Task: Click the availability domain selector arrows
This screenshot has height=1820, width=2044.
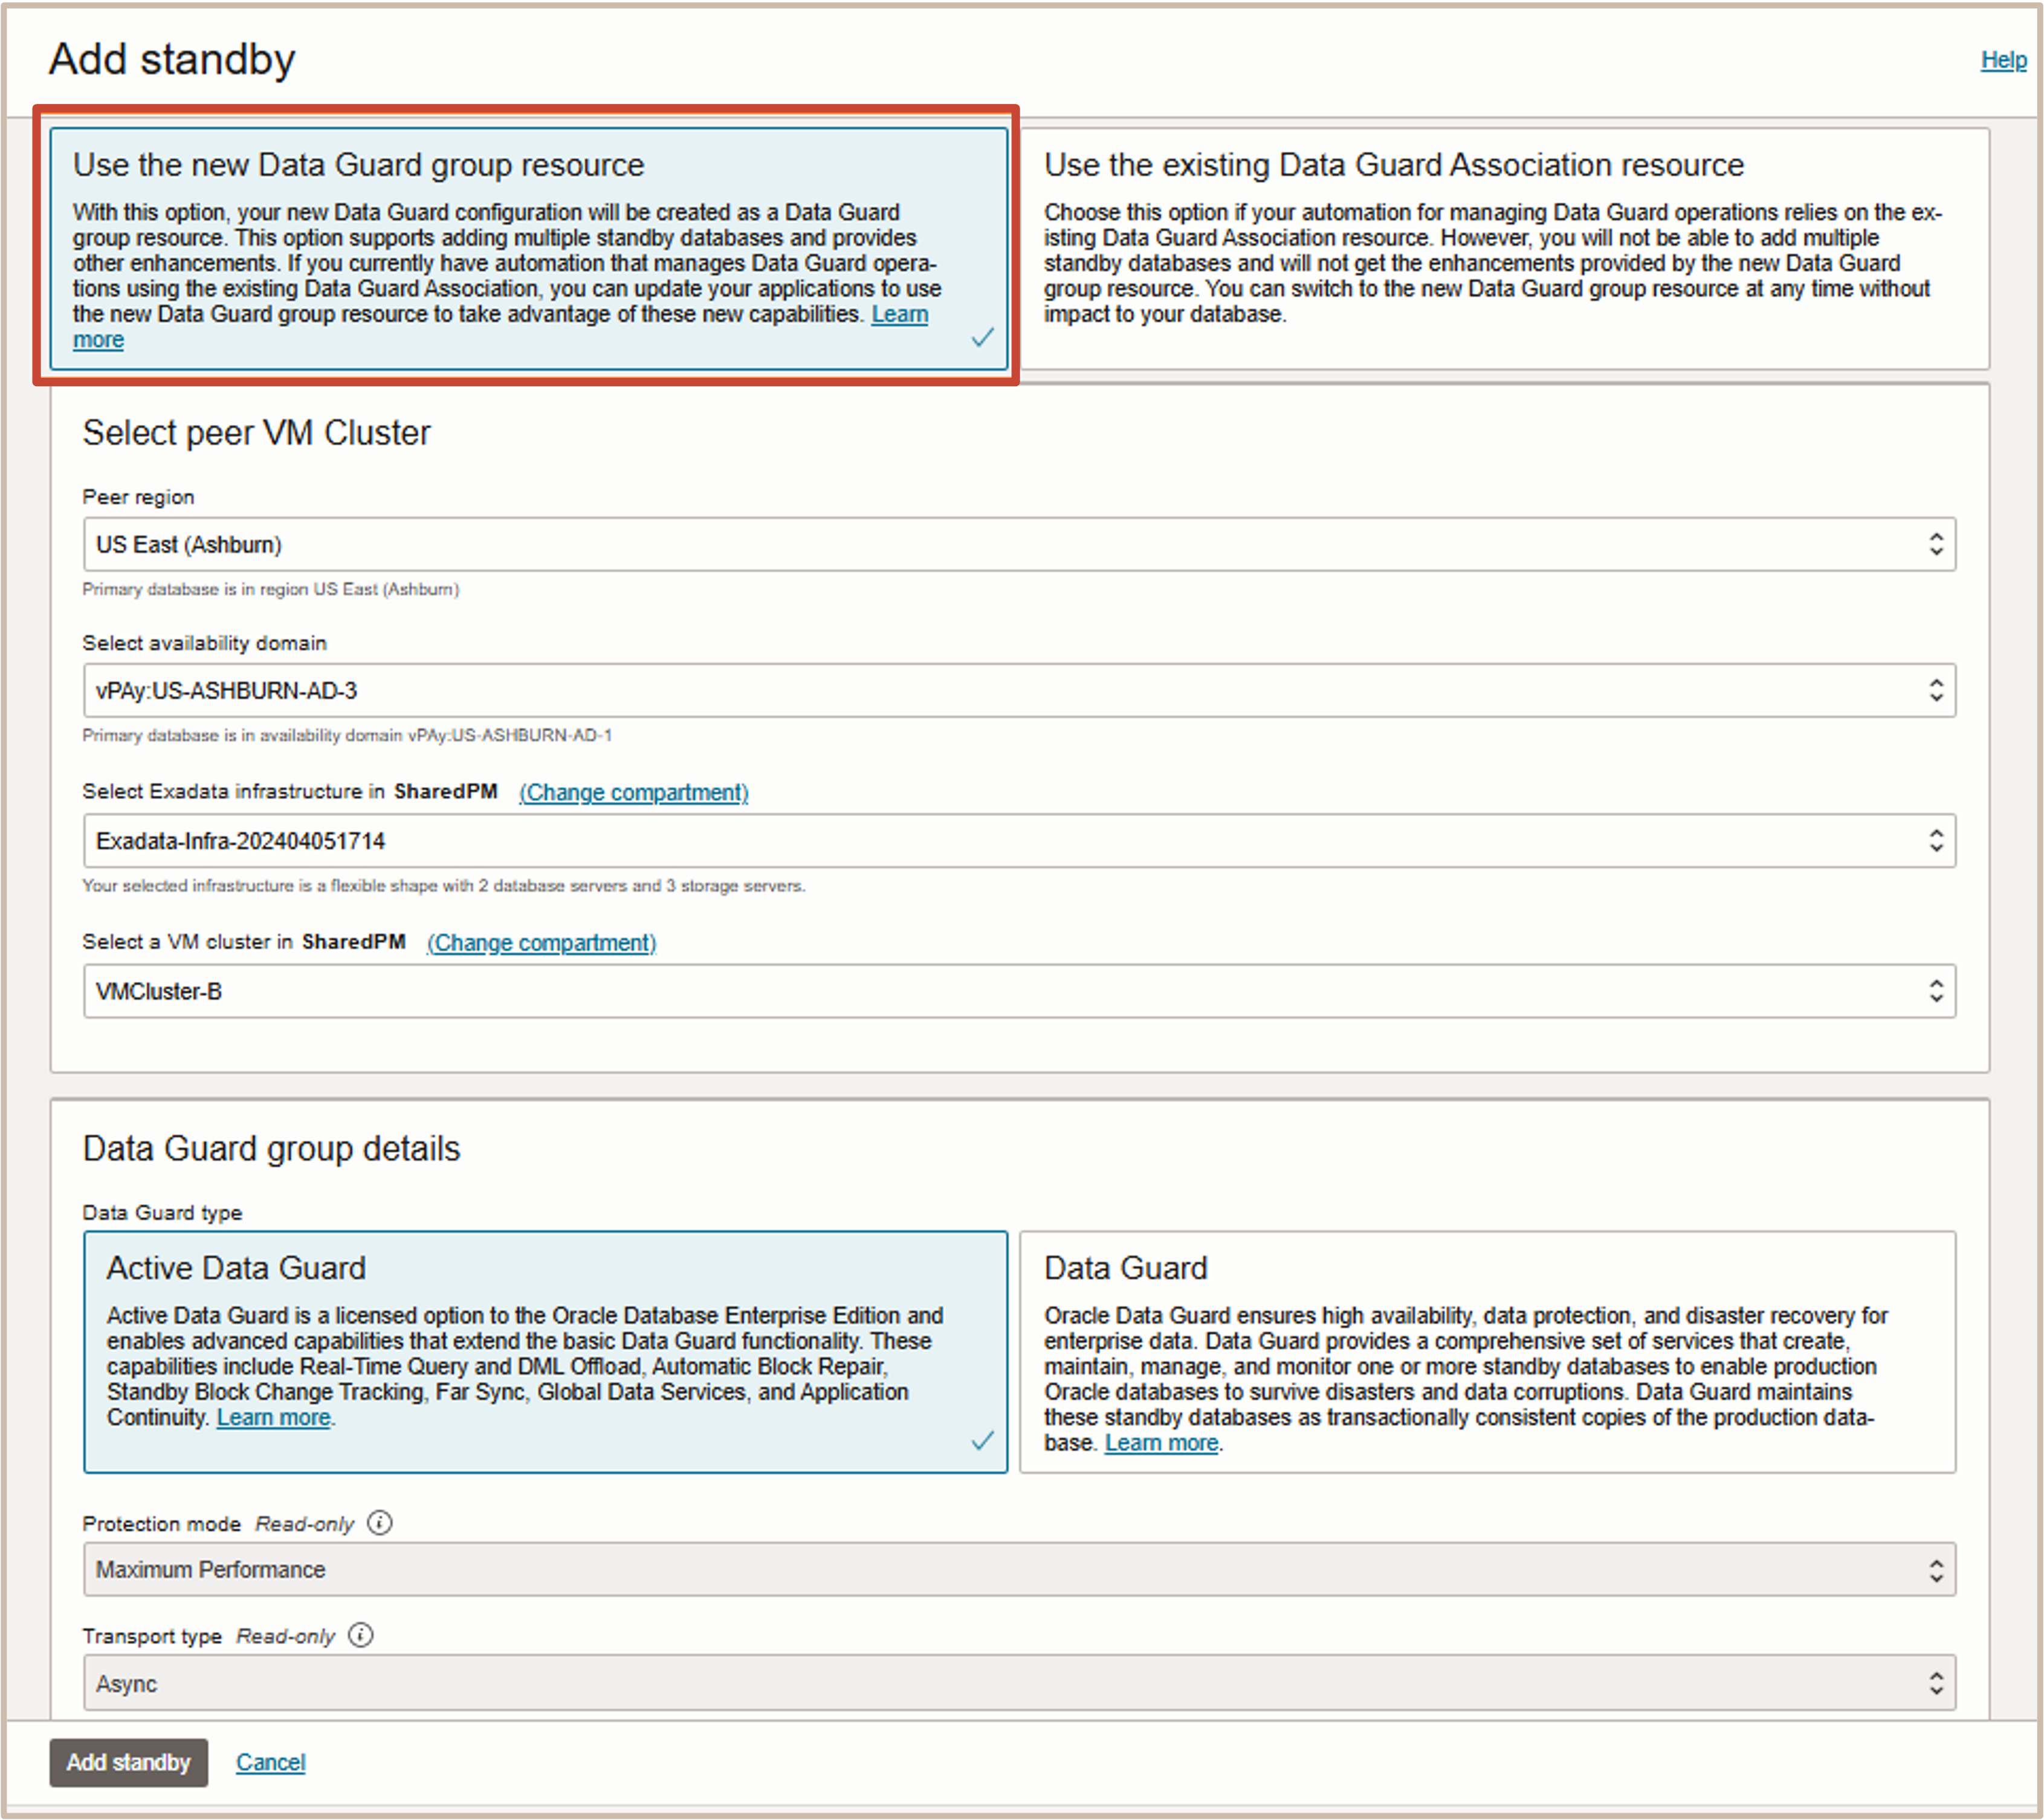Action: pyautogui.click(x=1936, y=690)
